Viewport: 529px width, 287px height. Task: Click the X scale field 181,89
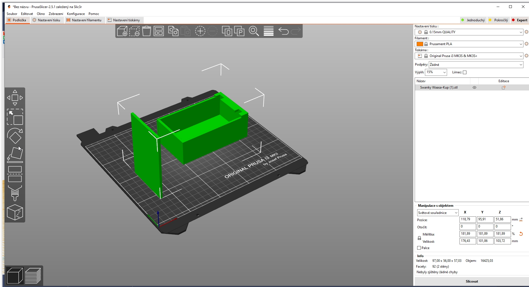pos(468,234)
